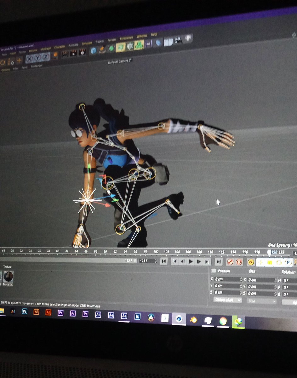Toggle Autokeying red button

239,261
